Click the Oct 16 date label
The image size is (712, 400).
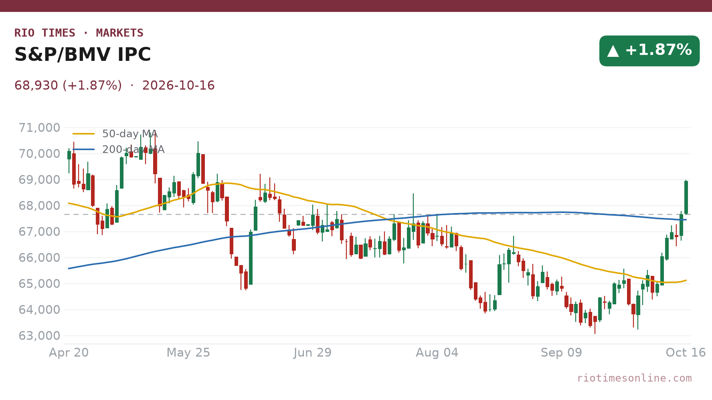coord(686,353)
